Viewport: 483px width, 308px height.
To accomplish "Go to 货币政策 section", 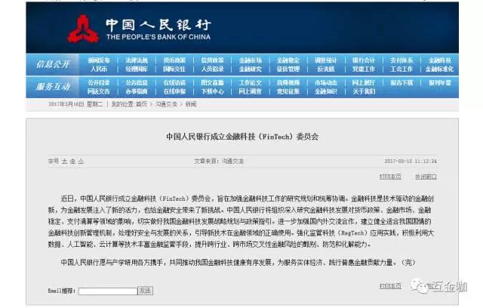I will click(174, 60).
